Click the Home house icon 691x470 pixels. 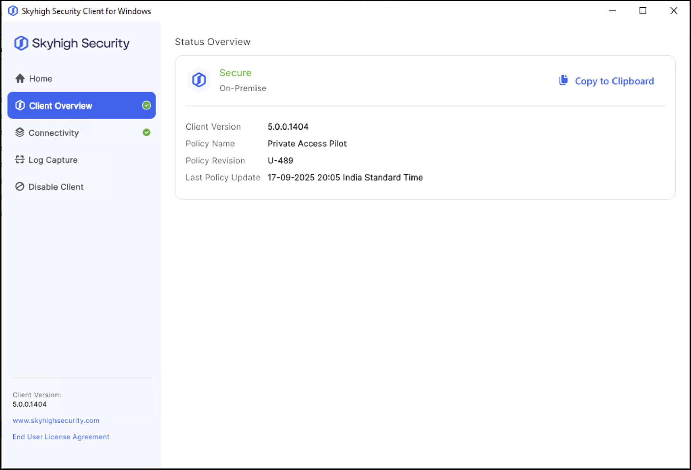[20, 78]
